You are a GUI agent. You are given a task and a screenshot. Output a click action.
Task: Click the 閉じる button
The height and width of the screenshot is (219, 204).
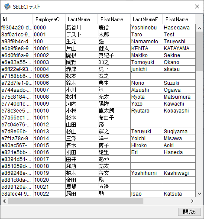(189, 212)
